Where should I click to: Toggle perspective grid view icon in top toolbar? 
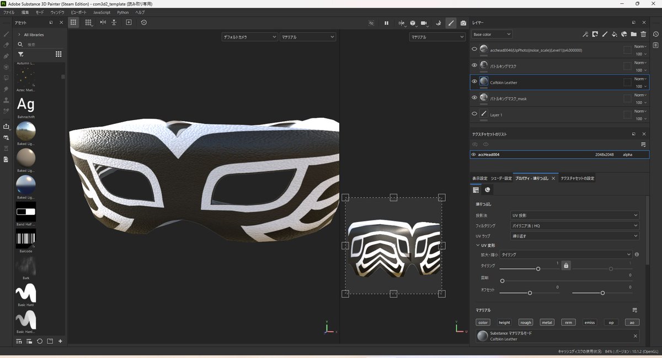(73, 23)
